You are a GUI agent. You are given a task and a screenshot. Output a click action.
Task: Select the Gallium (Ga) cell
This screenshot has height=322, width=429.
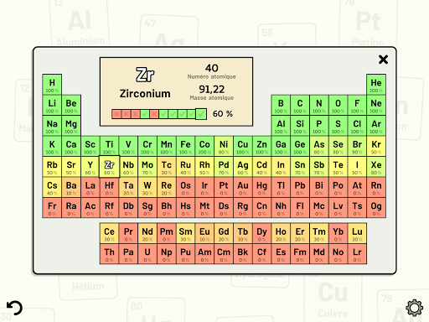[x=281, y=146]
